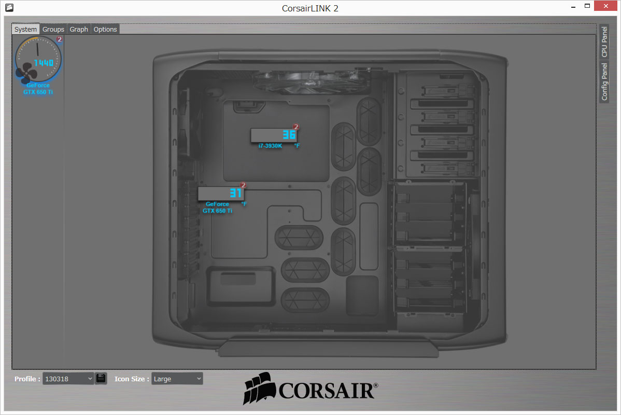The width and height of the screenshot is (621, 415).
Task: Go to the Options tab
Action: coord(105,30)
